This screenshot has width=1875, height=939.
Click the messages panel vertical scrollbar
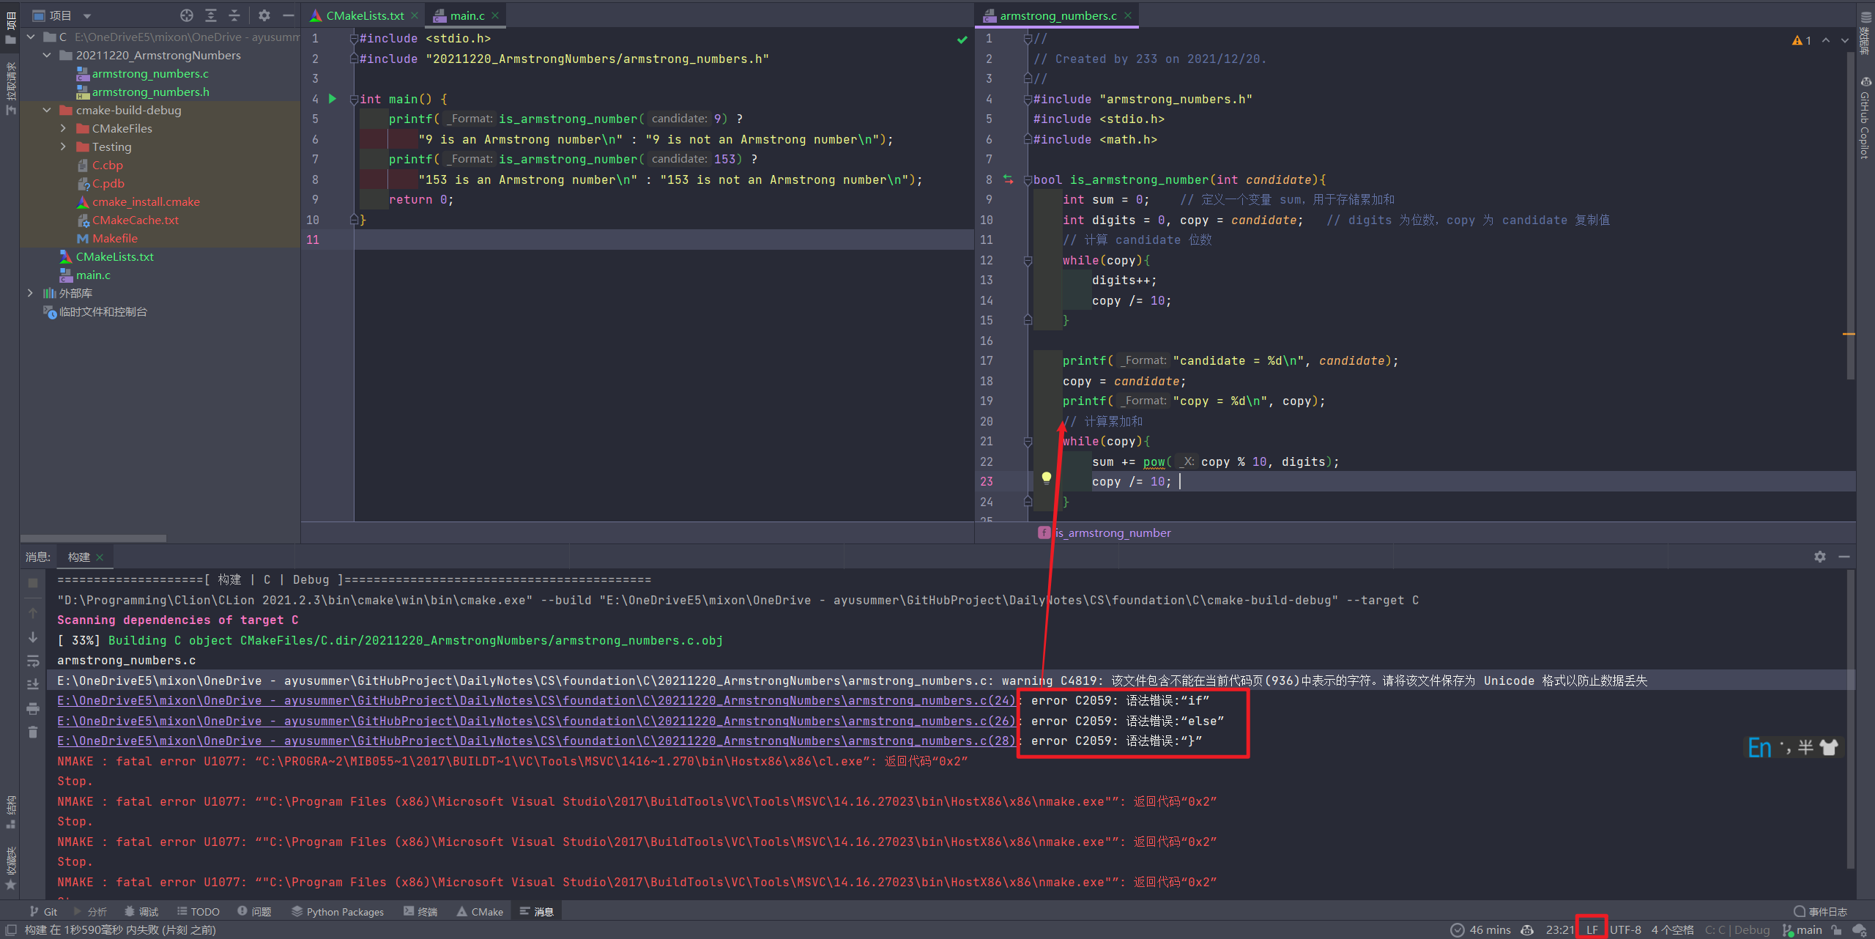(x=1850, y=718)
